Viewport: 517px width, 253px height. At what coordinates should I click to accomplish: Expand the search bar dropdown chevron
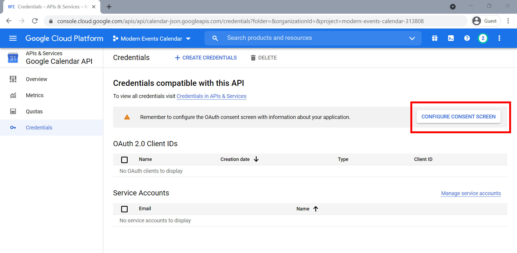pos(412,38)
